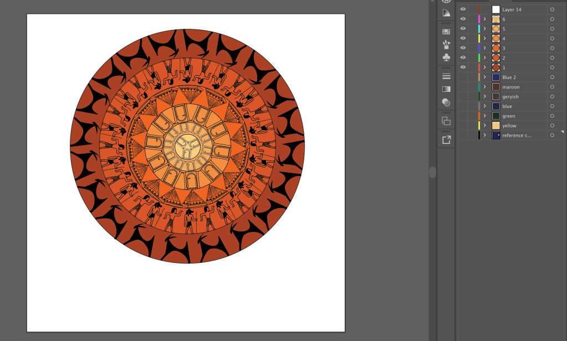Viewport: 567px width, 341px height.
Task: Show the maroon layer visibility box
Action: click(463, 87)
